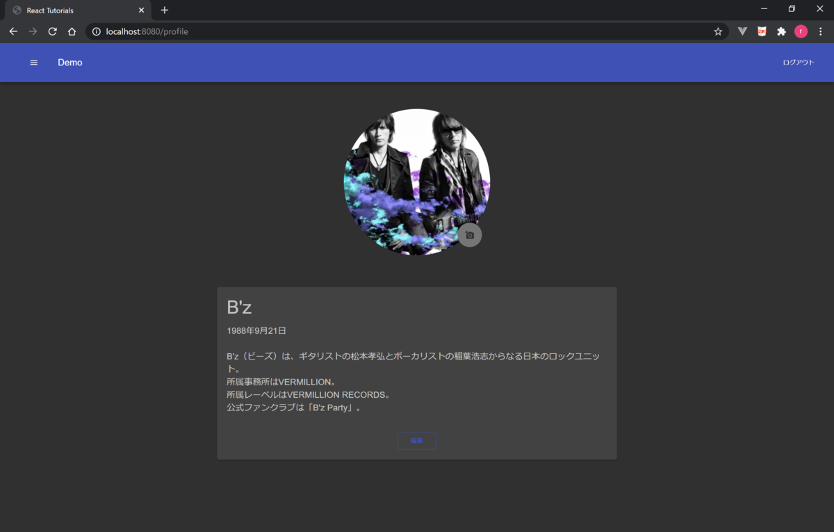Open the Extensions puzzle-piece menu

point(781,31)
